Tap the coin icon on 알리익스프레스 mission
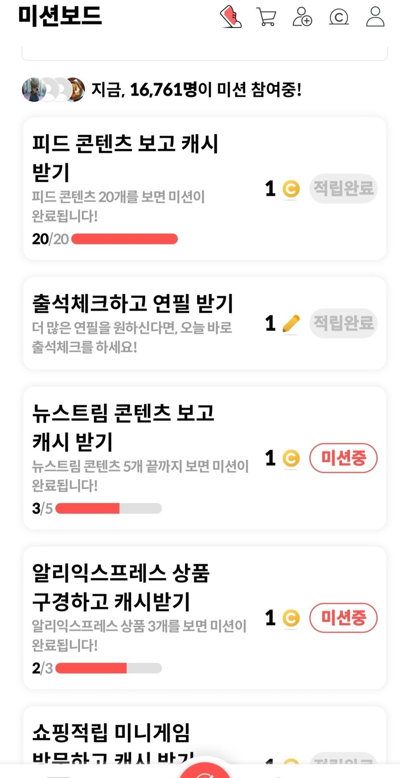Image resolution: width=400 pixels, height=778 pixels. pos(291,618)
